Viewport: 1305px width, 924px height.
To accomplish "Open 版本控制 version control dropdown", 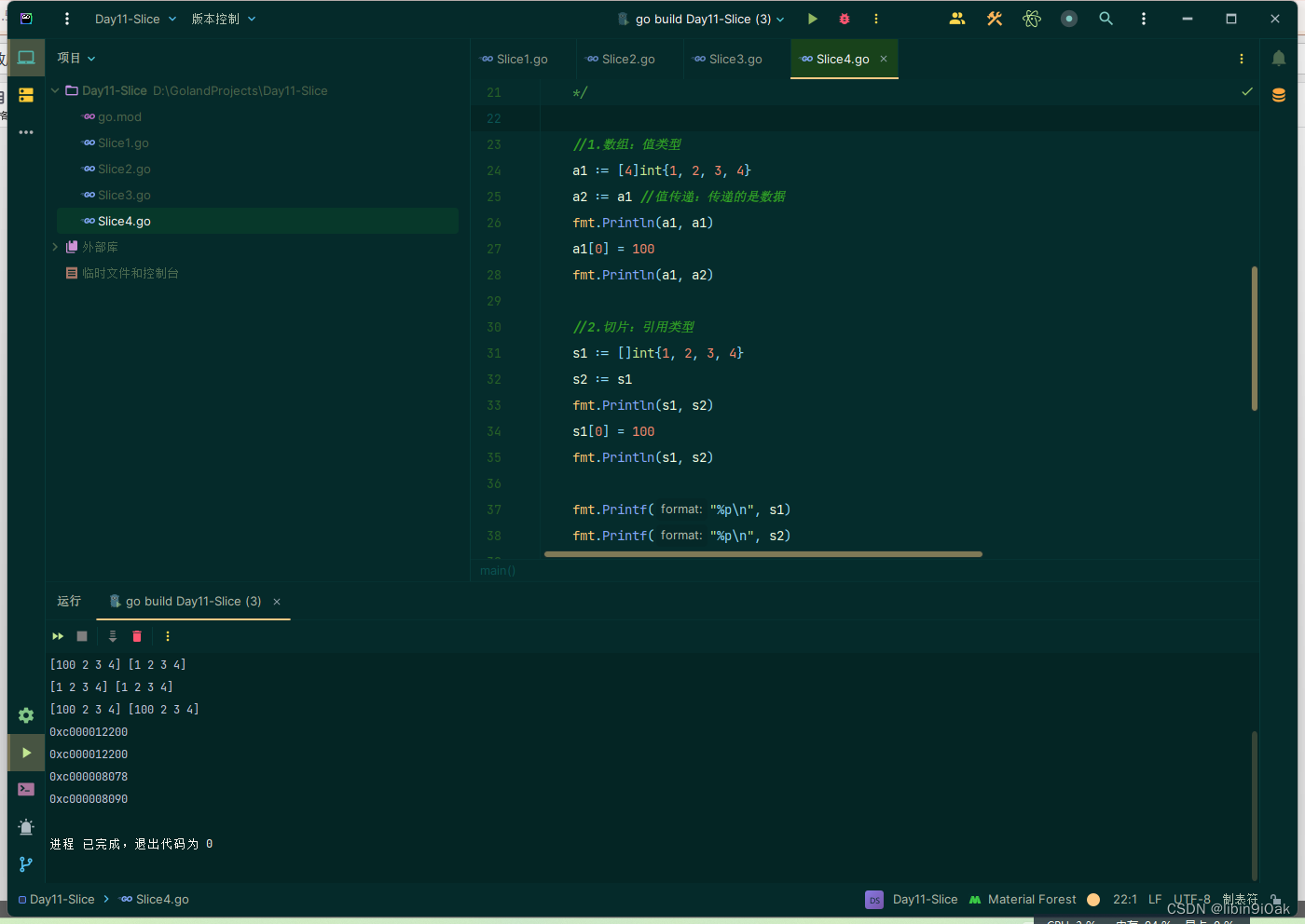I will pyautogui.click(x=224, y=19).
